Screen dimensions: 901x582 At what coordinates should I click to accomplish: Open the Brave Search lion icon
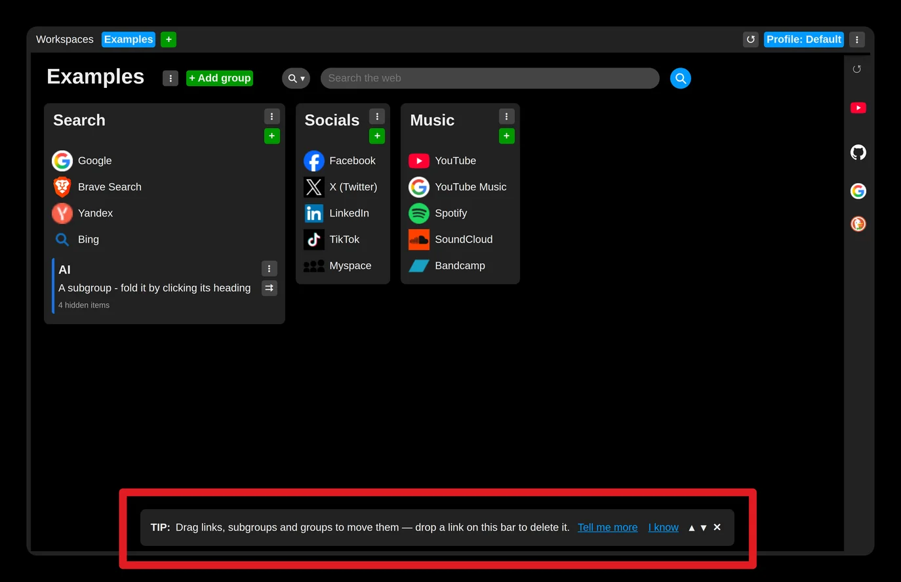pyautogui.click(x=62, y=187)
